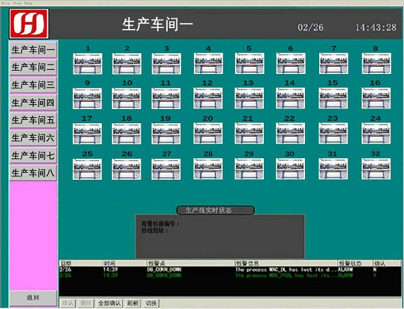Select the first DB_CONN_DOWN alarm row
The width and height of the screenshot is (404, 309).
tap(202, 269)
